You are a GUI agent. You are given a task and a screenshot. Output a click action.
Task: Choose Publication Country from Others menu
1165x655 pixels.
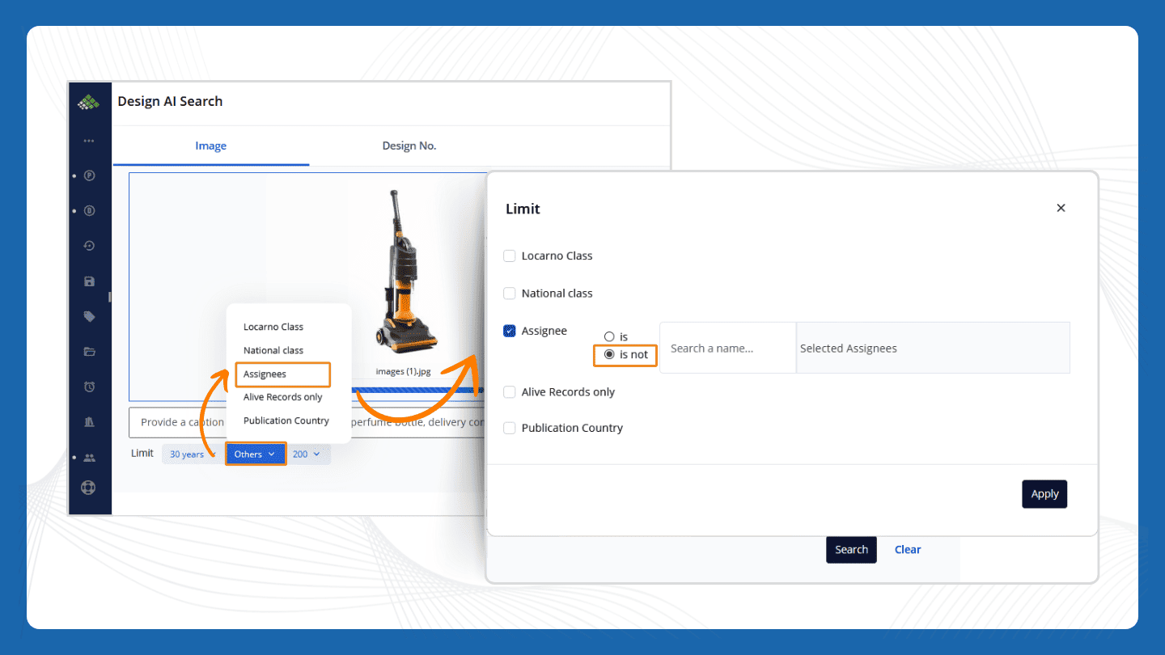pyautogui.click(x=286, y=420)
